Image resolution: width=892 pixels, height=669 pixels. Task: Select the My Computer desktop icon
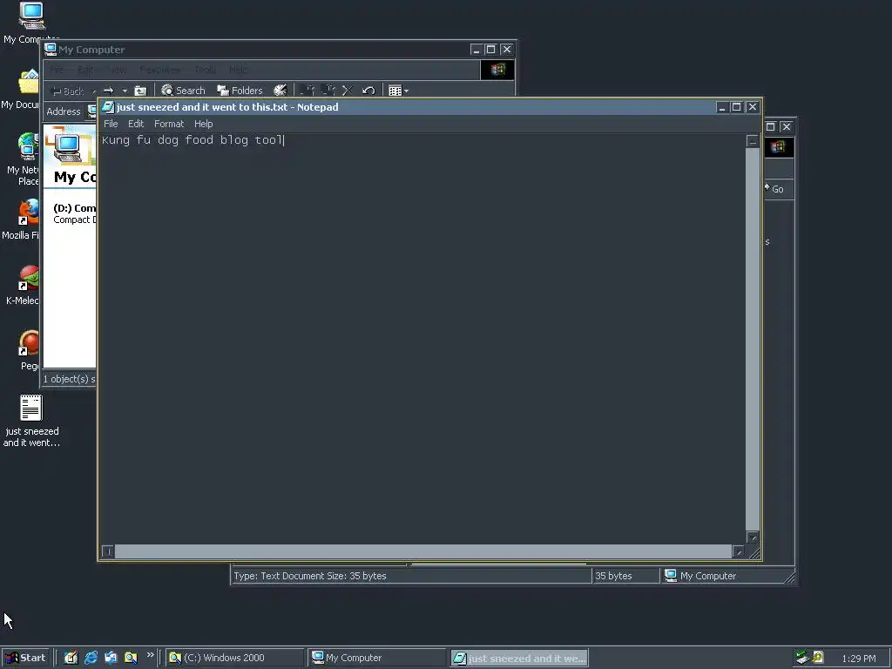point(31,23)
